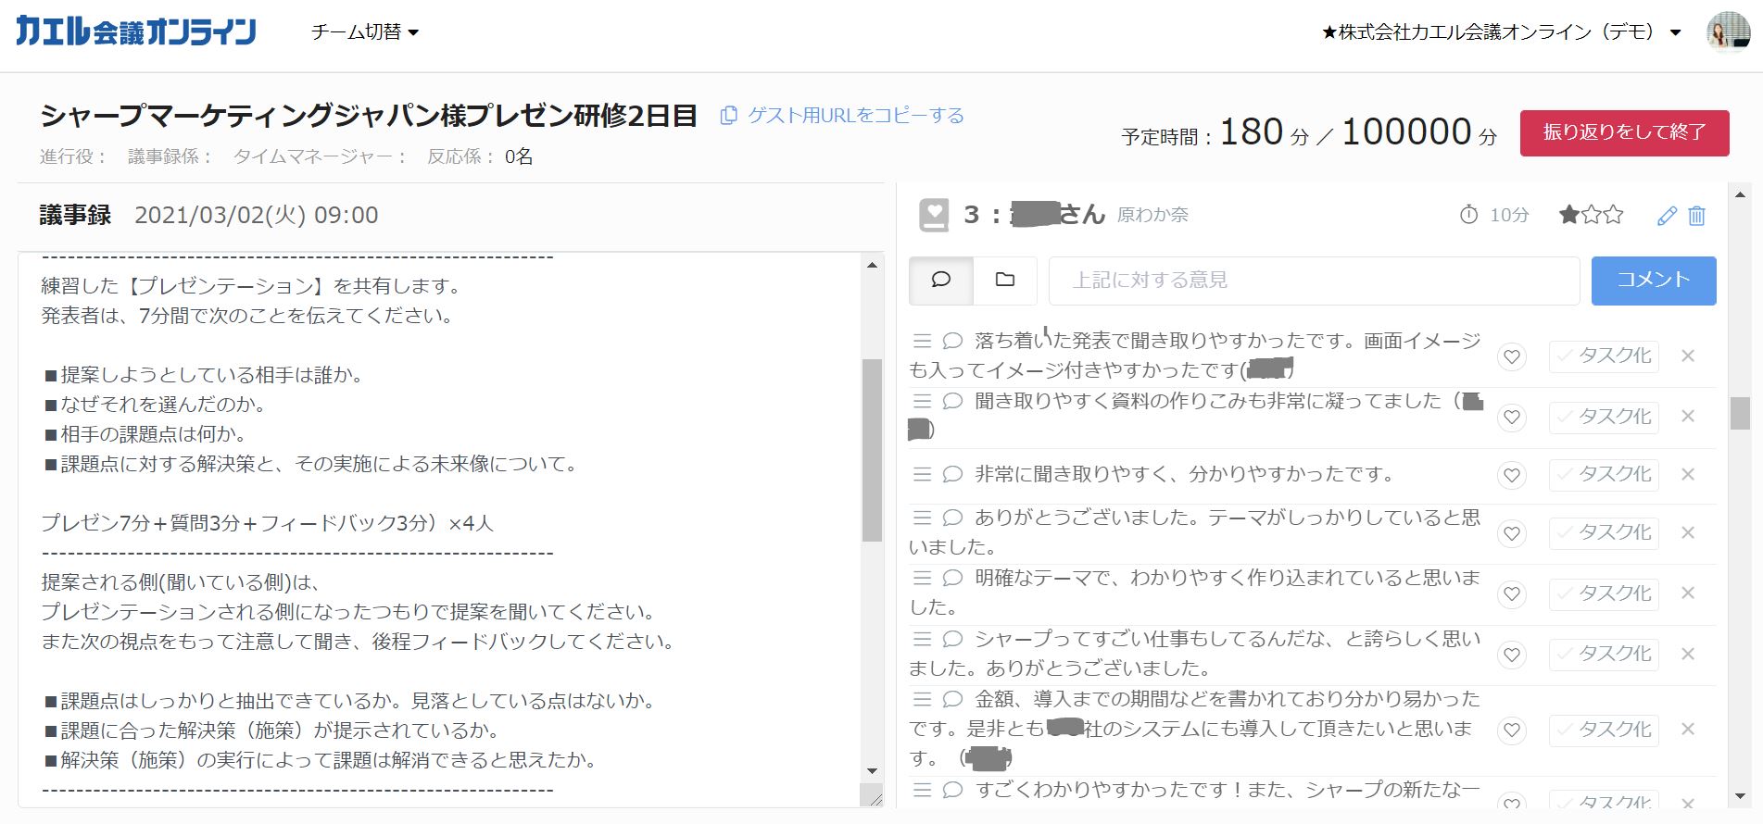Open the user avatar menu
The width and height of the screenshot is (1763, 824).
pos(1728,32)
